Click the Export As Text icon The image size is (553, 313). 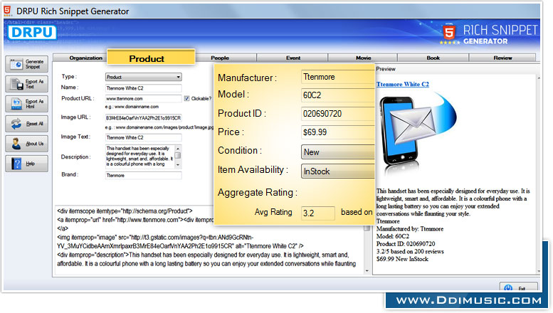click(16, 84)
